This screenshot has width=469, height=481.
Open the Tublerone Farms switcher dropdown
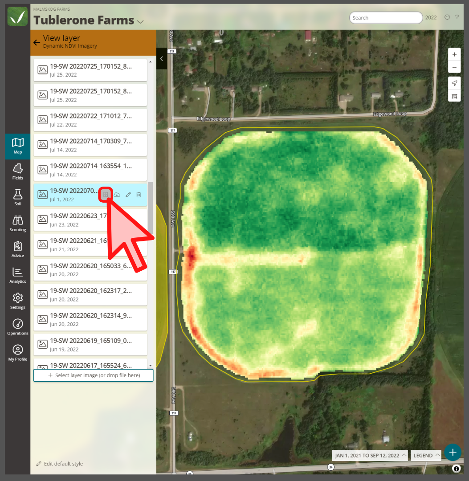point(139,20)
